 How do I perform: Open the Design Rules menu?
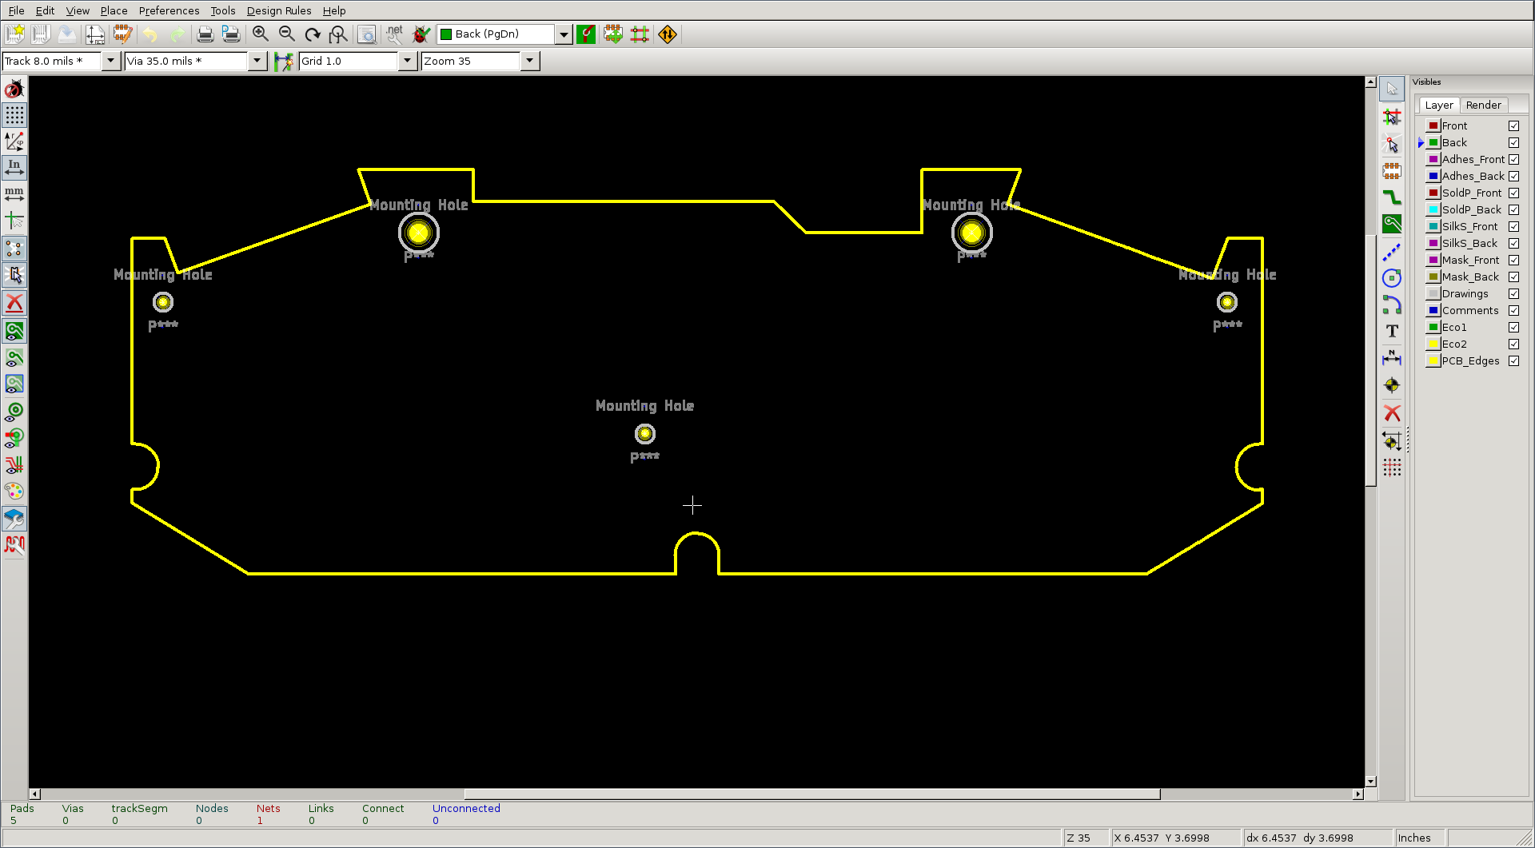pyautogui.click(x=278, y=10)
